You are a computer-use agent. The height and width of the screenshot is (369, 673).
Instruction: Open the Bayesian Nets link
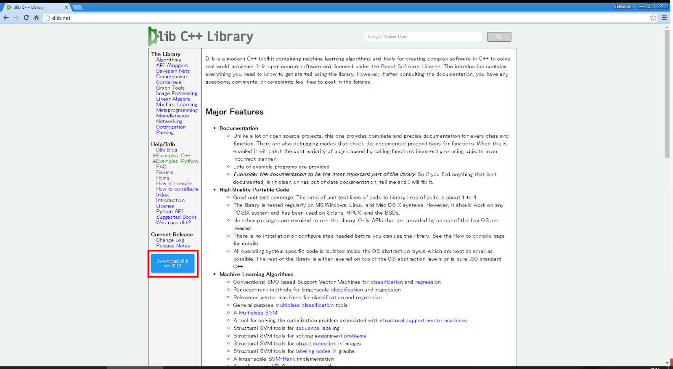click(173, 71)
